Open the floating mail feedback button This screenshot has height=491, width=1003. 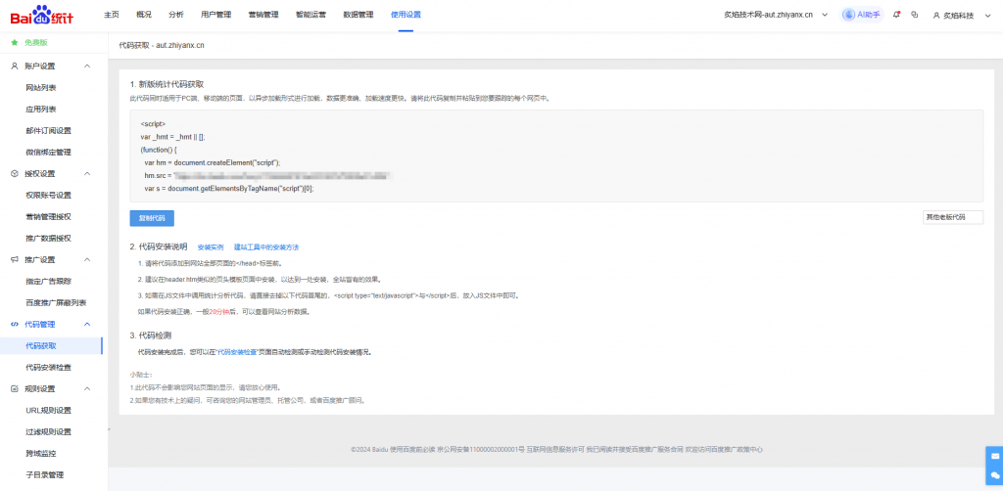[x=995, y=456]
